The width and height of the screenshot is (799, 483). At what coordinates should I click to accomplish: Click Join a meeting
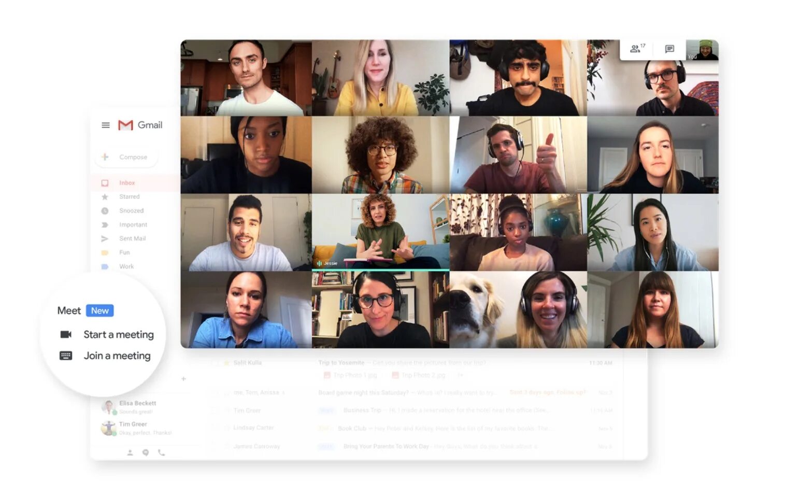tap(117, 356)
